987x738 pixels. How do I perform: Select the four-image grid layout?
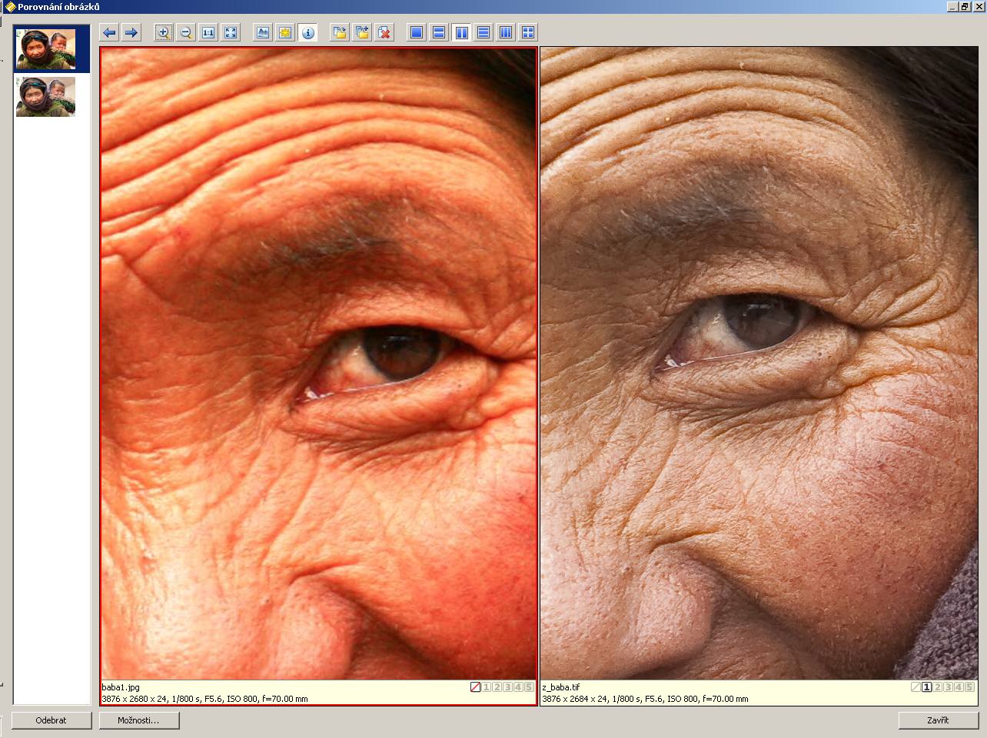528,32
